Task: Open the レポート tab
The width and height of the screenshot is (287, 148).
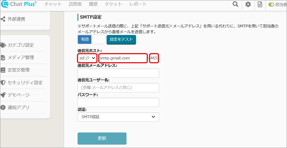Action: click(x=138, y=4)
